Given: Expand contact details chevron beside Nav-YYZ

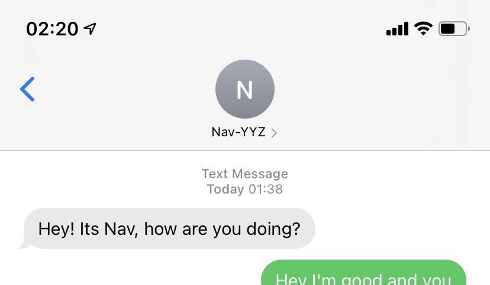Looking at the screenshot, I should coord(274,133).
